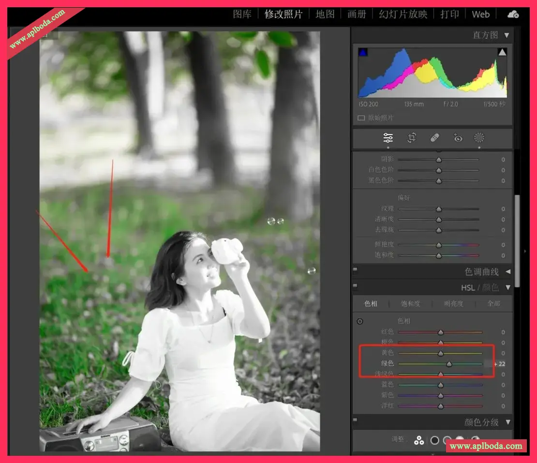Open the 饱和度 saturation tab in HSL
537x463 pixels.
pyautogui.click(x=410, y=304)
